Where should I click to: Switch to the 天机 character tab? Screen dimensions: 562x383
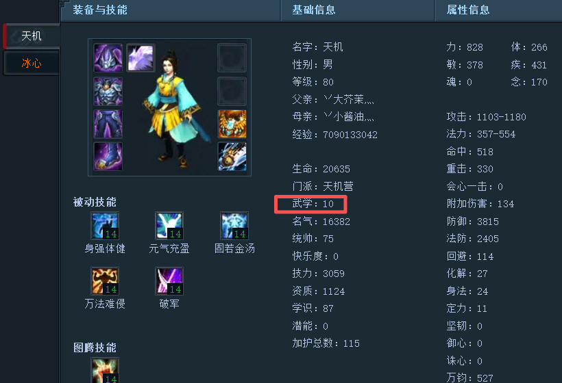(32, 36)
